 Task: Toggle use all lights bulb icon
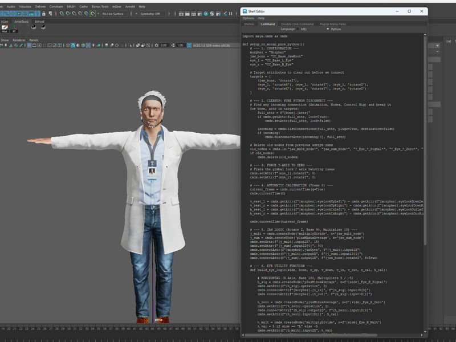[93, 46]
